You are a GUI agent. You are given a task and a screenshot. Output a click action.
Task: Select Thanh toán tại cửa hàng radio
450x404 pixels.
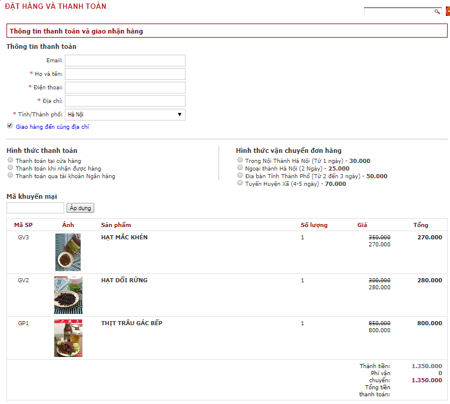[11, 160]
